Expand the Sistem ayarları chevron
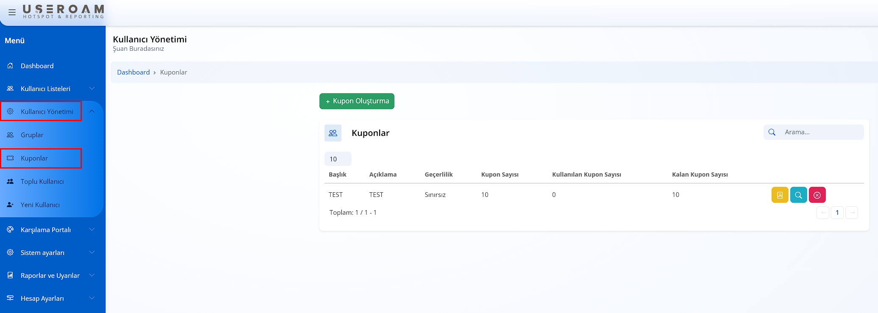 92,252
